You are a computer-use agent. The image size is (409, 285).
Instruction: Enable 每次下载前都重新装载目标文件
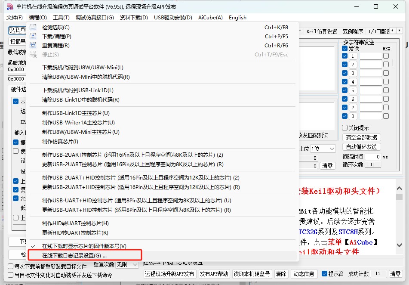point(11,266)
